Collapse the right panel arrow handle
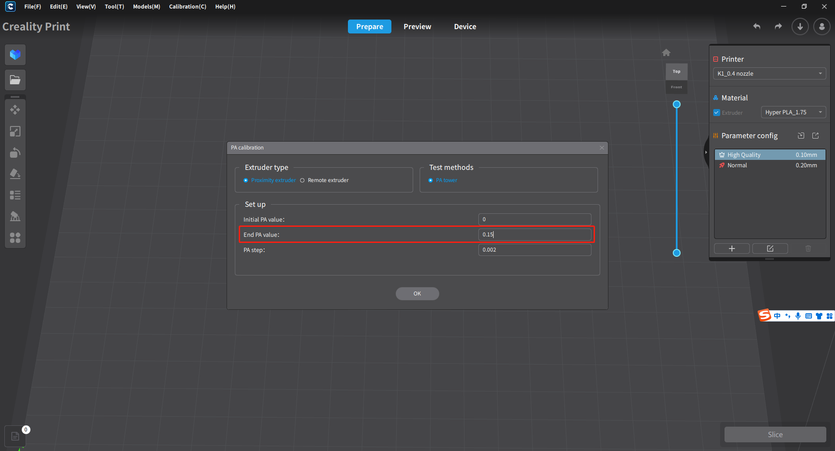The image size is (835, 451). (x=706, y=153)
